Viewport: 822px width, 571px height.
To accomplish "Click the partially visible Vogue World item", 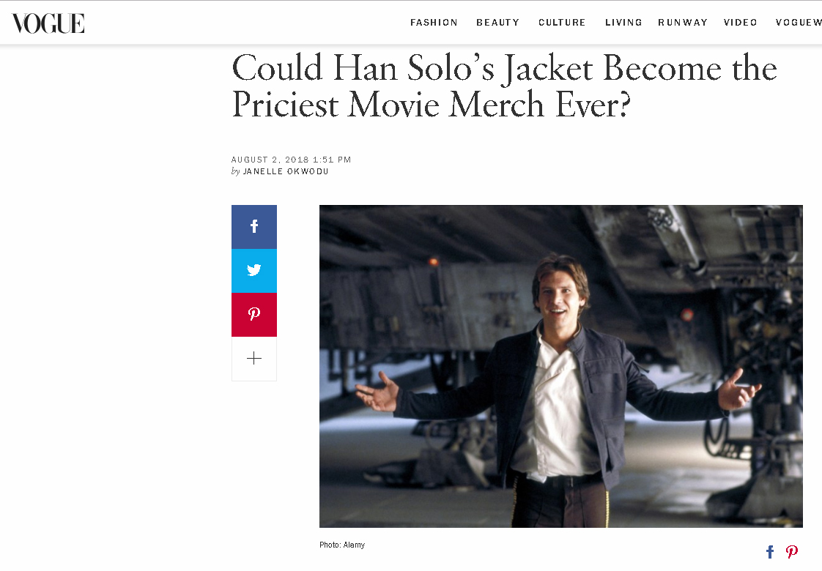I will (798, 23).
